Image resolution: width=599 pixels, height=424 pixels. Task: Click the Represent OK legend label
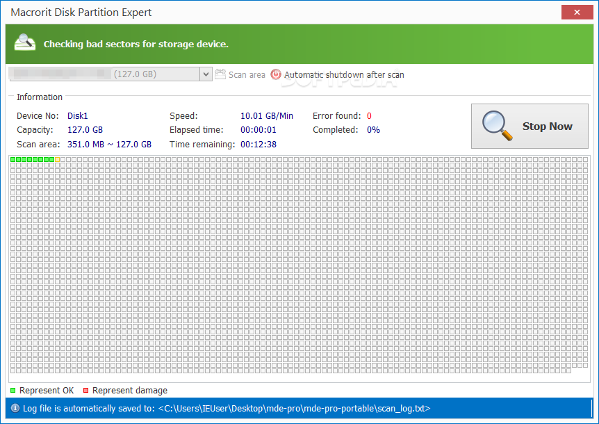[47, 391]
